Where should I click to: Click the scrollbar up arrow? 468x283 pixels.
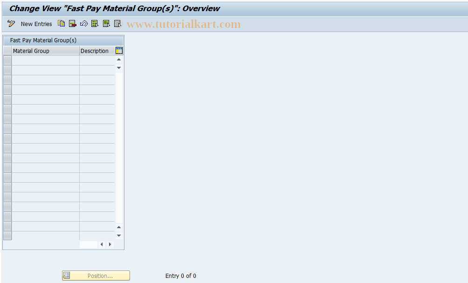(x=119, y=59)
